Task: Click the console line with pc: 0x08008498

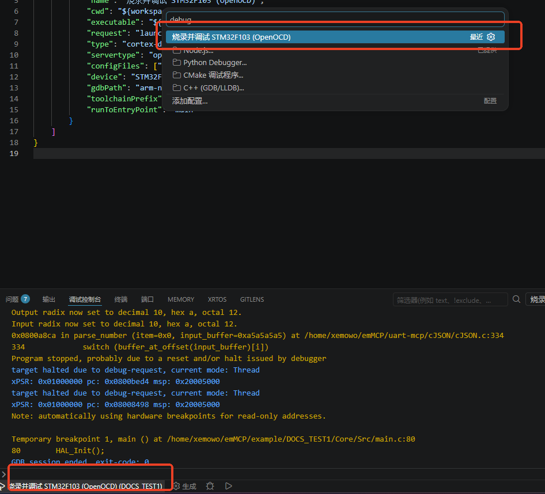Action: point(116,404)
